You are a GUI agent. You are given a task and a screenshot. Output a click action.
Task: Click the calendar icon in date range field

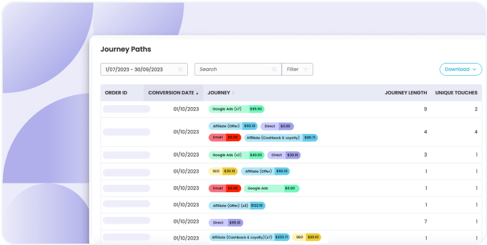click(180, 70)
